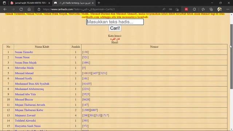Screen dimensions: 233x131
Task: Open the Sunan Nasai link
Action: (x=22, y=57)
